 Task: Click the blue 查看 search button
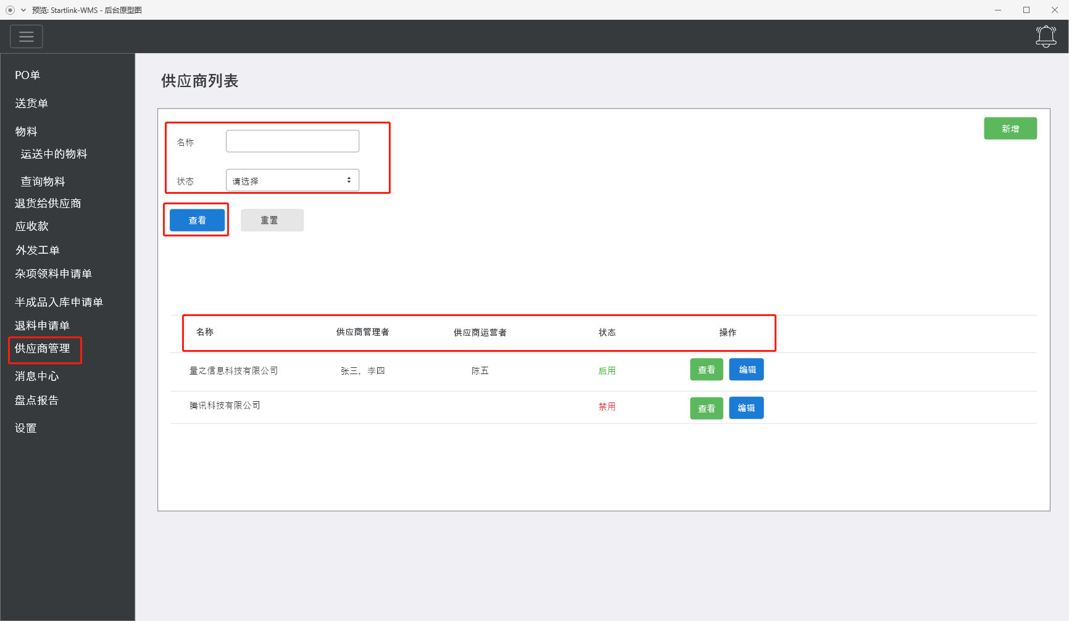198,220
